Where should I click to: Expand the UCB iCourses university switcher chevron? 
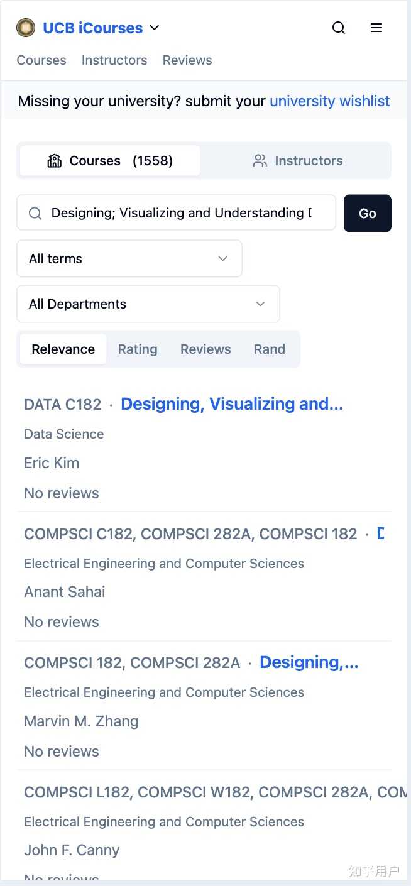click(155, 28)
